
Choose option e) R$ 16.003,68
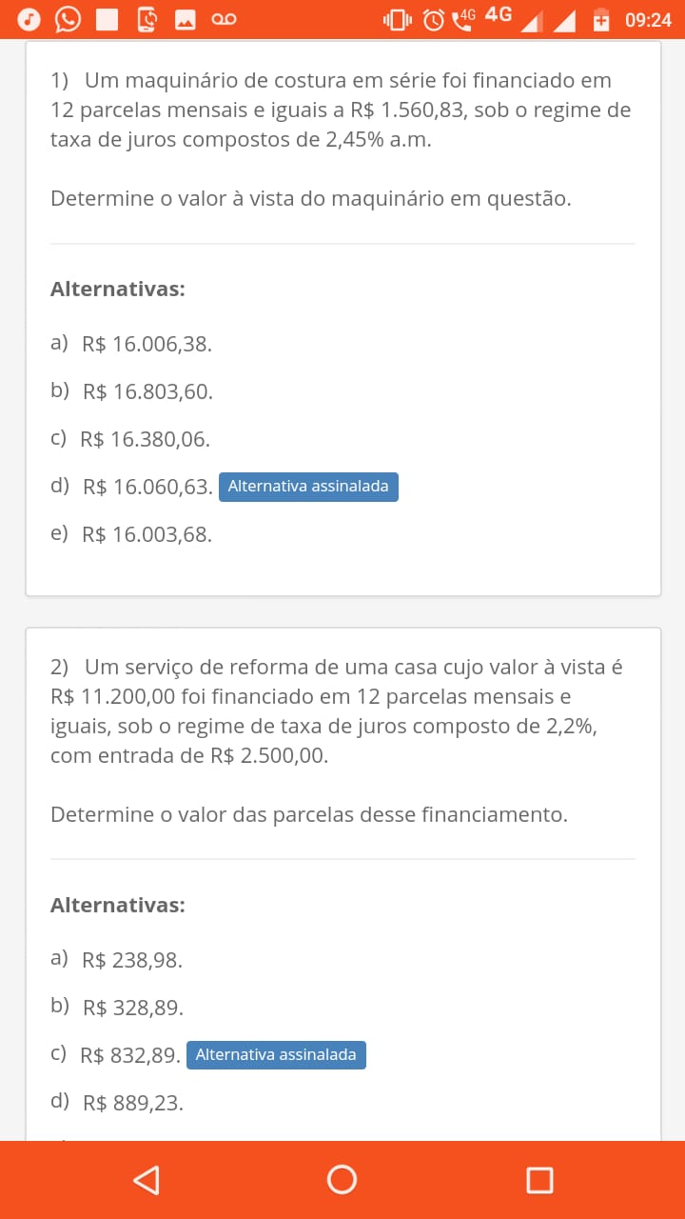tap(131, 534)
